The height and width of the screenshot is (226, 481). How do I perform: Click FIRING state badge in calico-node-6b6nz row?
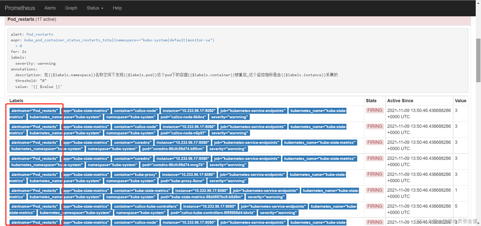click(375, 110)
